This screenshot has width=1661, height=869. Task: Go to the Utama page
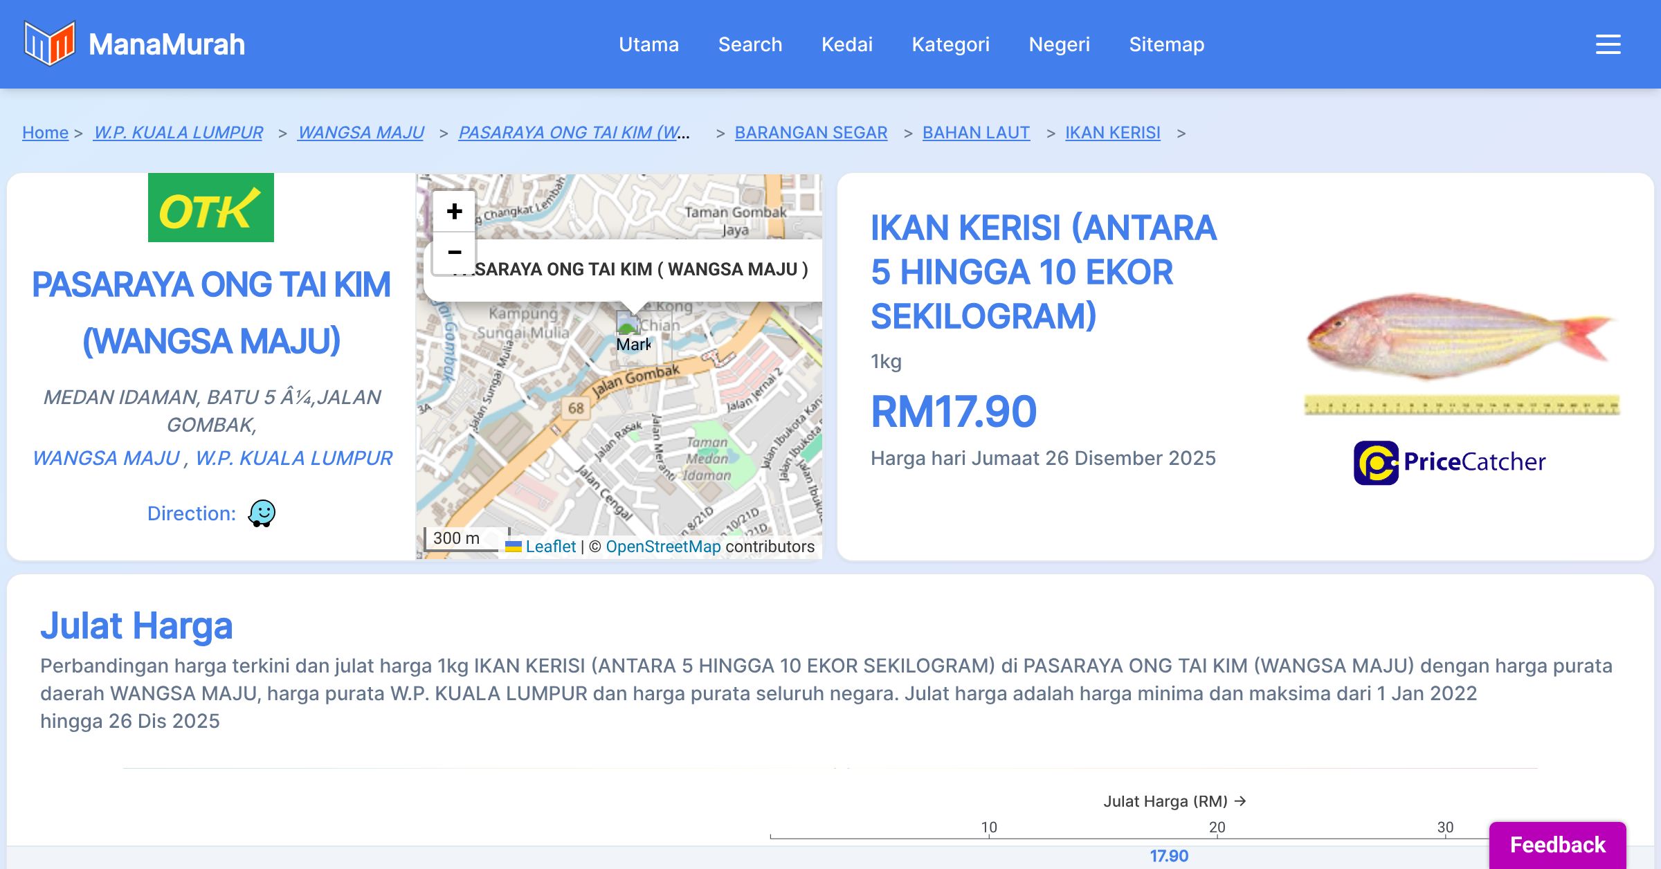click(x=648, y=44)
